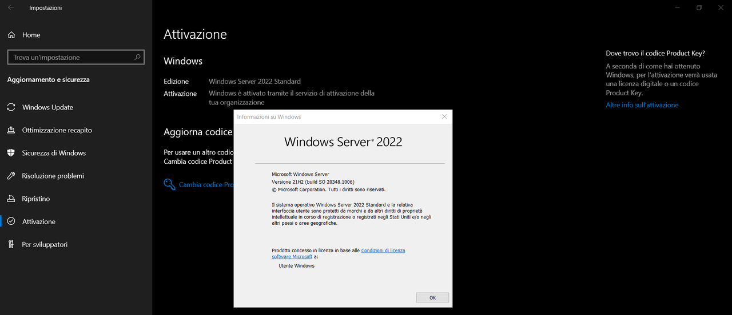Open Windows Update settings page
Image resolution: width=732 pixels, height=315 pixels.
(76, 107)
